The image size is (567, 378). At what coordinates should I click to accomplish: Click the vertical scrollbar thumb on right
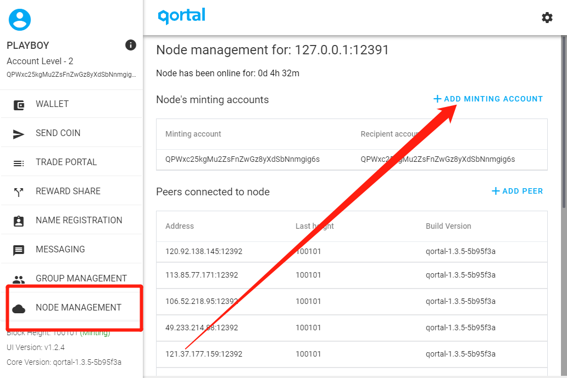click(x=564, y=122)
